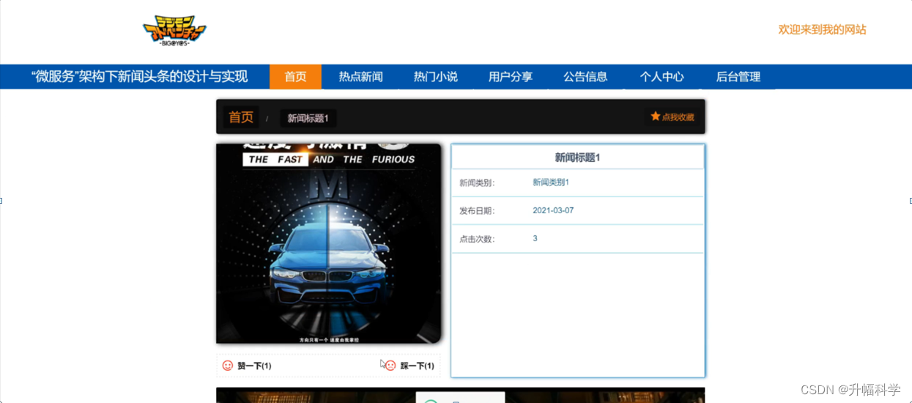This screenshot has width=912, height=403.
Task: Click the star icon beside 点我收藏
Action: tap(656, 117)
